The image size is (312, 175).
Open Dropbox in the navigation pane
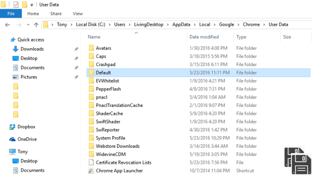coord(26,127)
